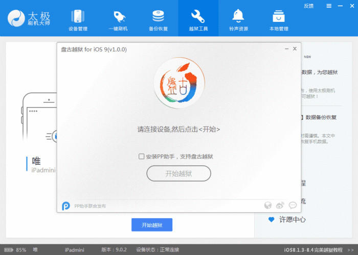Click the PP助手 logo icon
358x255 pixels.
point(66,206)
